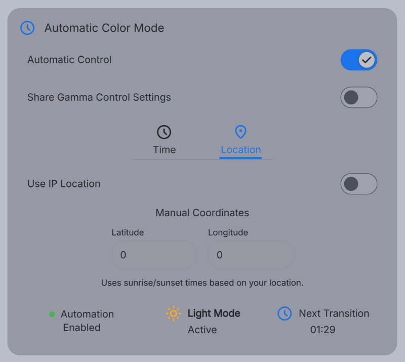Click the location pin icon above Location

click(x=240, y=132)
